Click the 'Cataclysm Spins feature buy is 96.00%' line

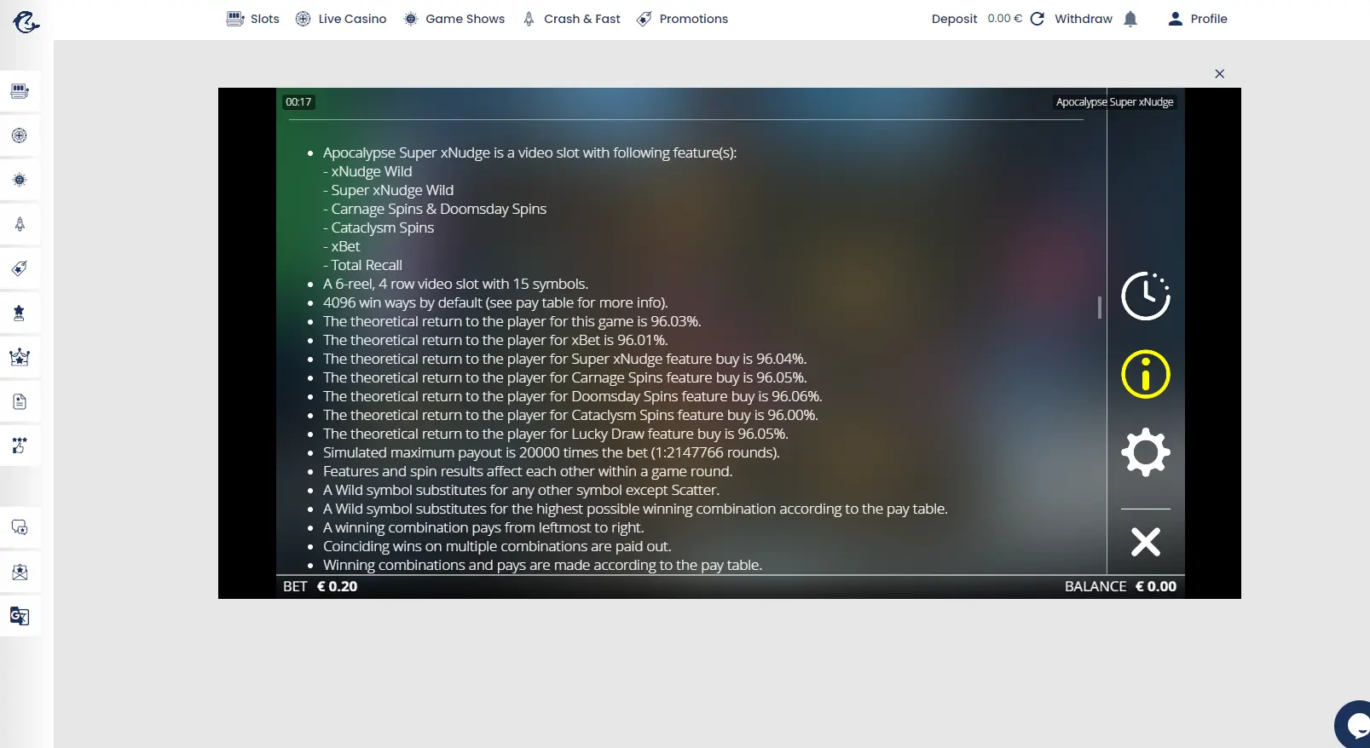(570, 415)
